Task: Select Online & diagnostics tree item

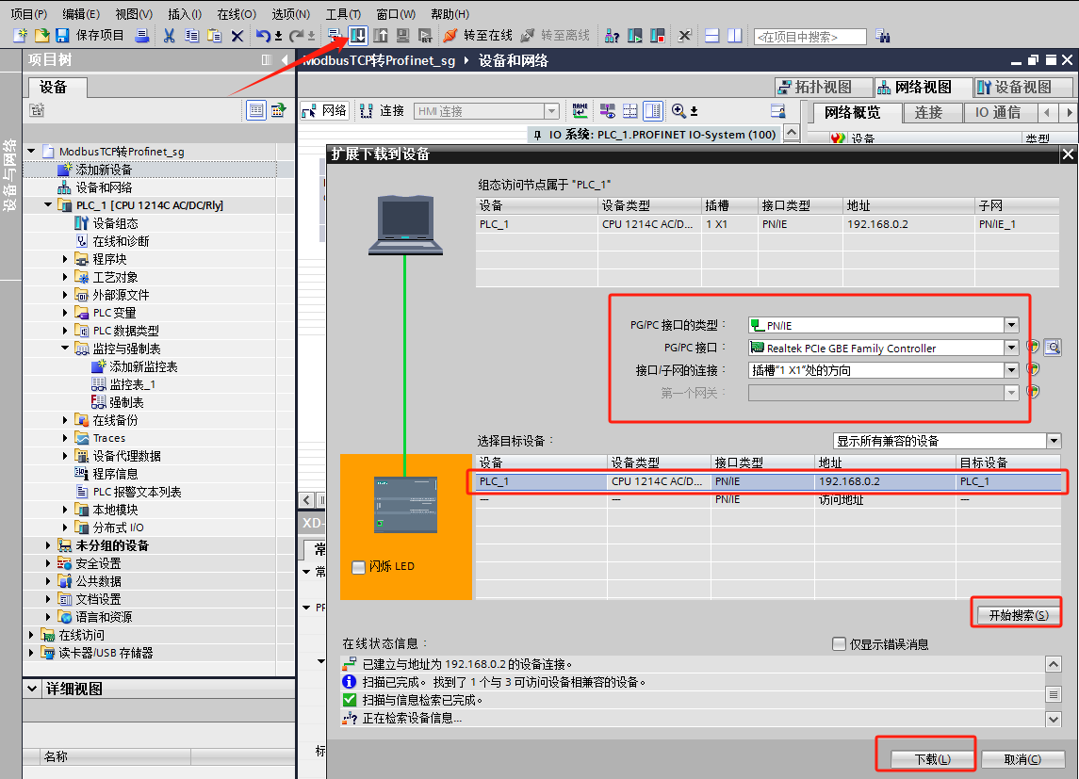Action: pyautogui.click(x=121, y=241)
